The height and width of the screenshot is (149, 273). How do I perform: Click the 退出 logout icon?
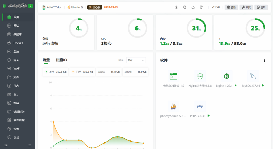pos(9,137)
